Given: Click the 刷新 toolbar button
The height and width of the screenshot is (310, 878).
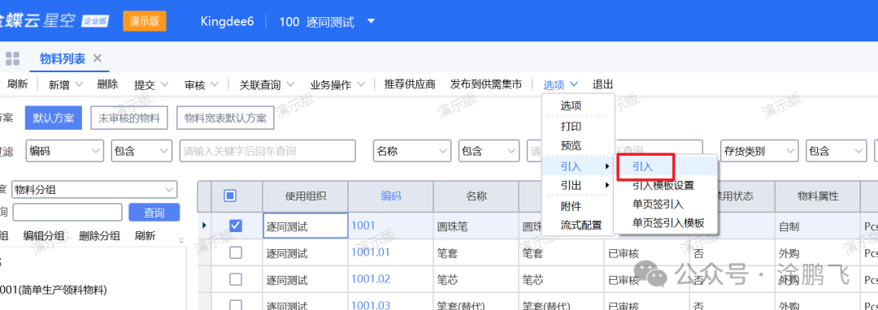Looking at the screenshot, I should click(17, 84).
